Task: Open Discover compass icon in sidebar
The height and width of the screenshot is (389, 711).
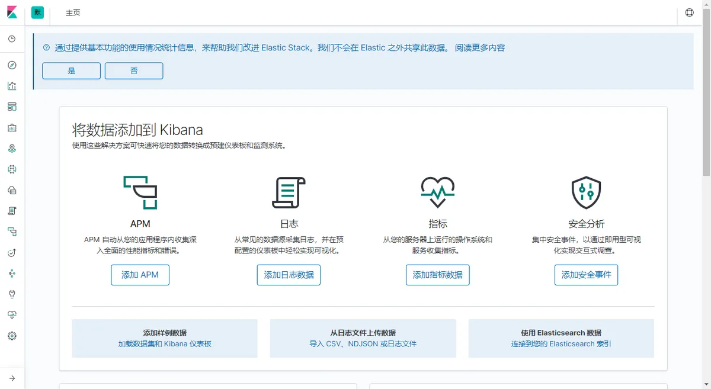Action: coord(12,65)
